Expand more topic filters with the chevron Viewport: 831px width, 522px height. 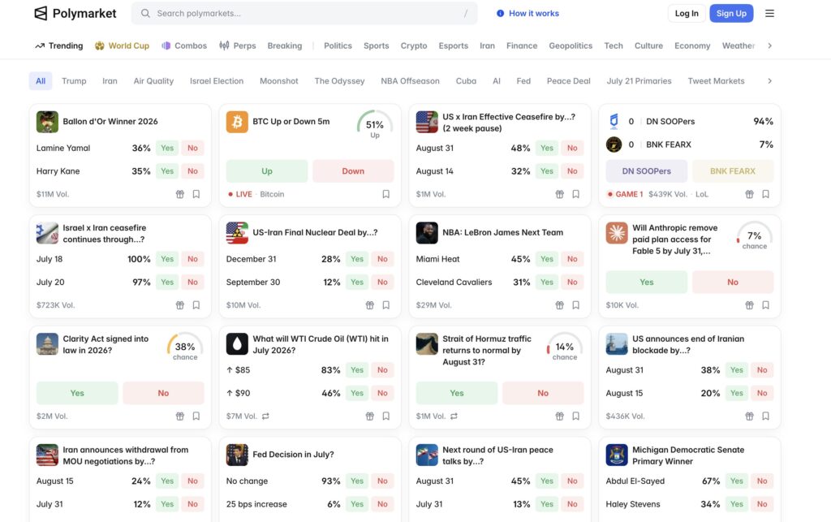click(769, 81)
